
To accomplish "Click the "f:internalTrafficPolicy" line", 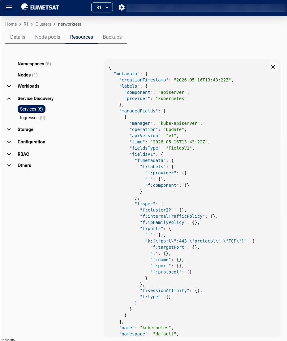I will point(179,216).
